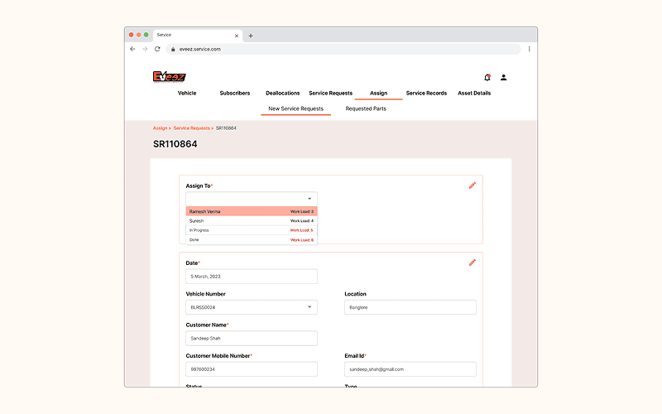Screen dimensions: 662x414
Task: Close the Service browser tab
Action: (x=237, y=36)
